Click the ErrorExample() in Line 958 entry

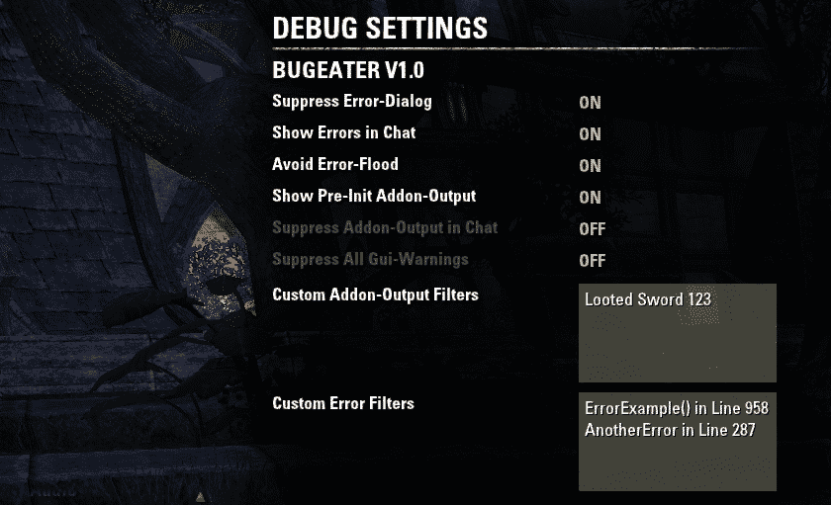tap(677, 408)
